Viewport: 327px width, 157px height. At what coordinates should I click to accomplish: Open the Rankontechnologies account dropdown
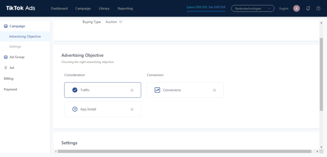pyautogui.click(x=253, y=8)
